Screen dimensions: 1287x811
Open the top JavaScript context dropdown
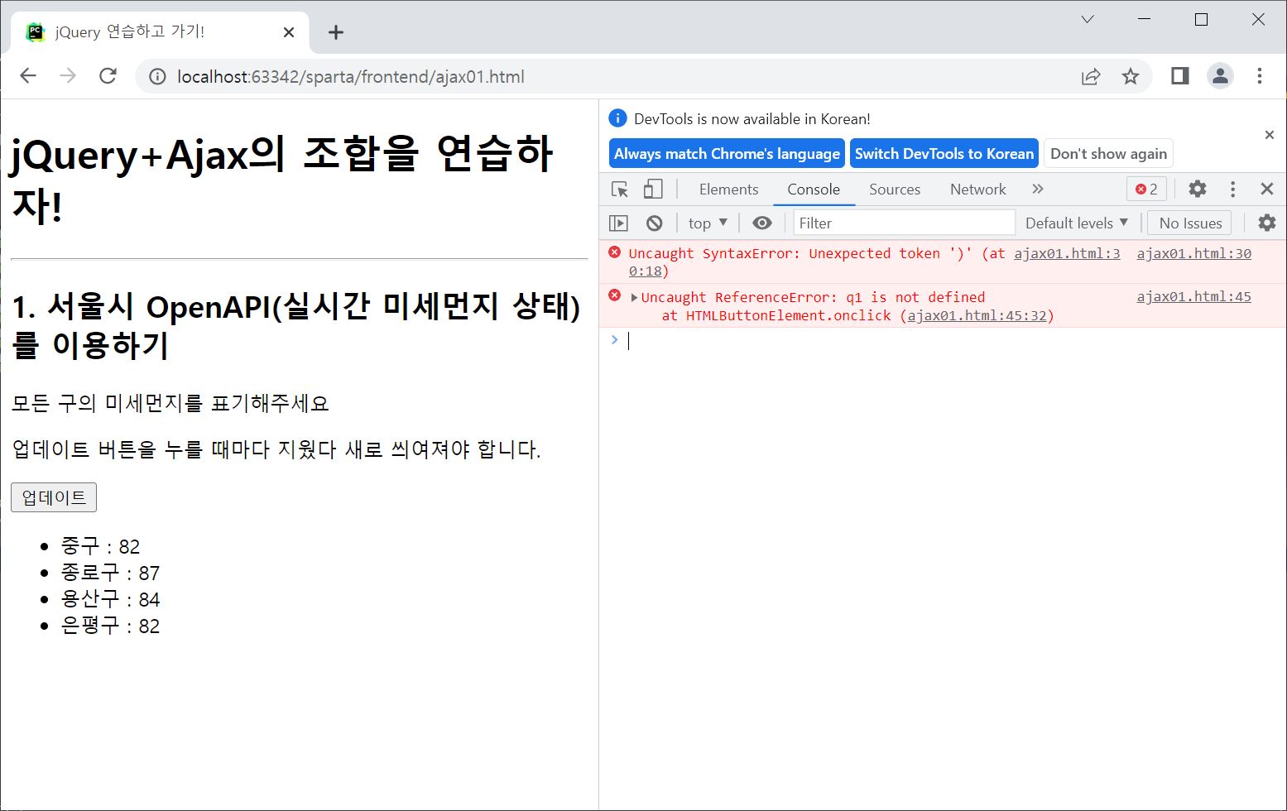708,223
